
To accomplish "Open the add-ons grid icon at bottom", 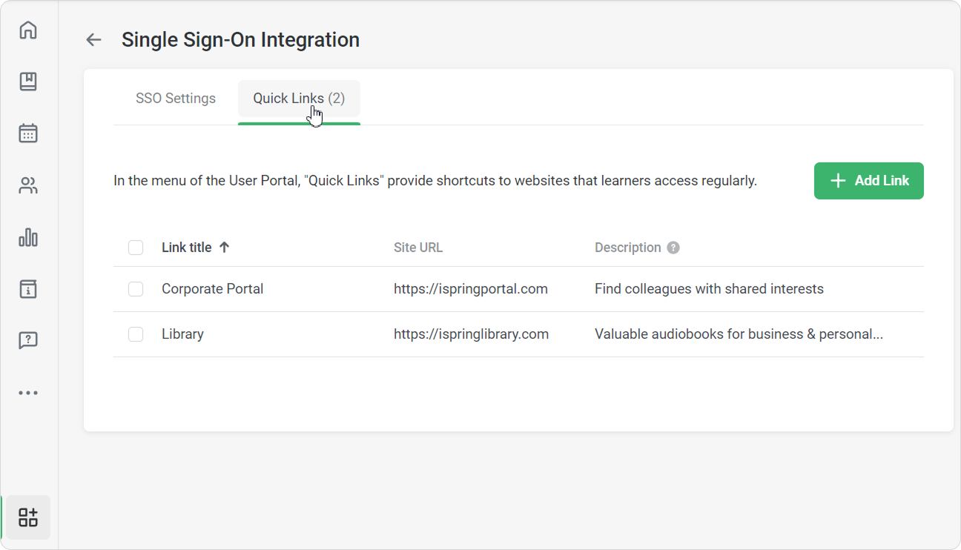I will [28, 517].
